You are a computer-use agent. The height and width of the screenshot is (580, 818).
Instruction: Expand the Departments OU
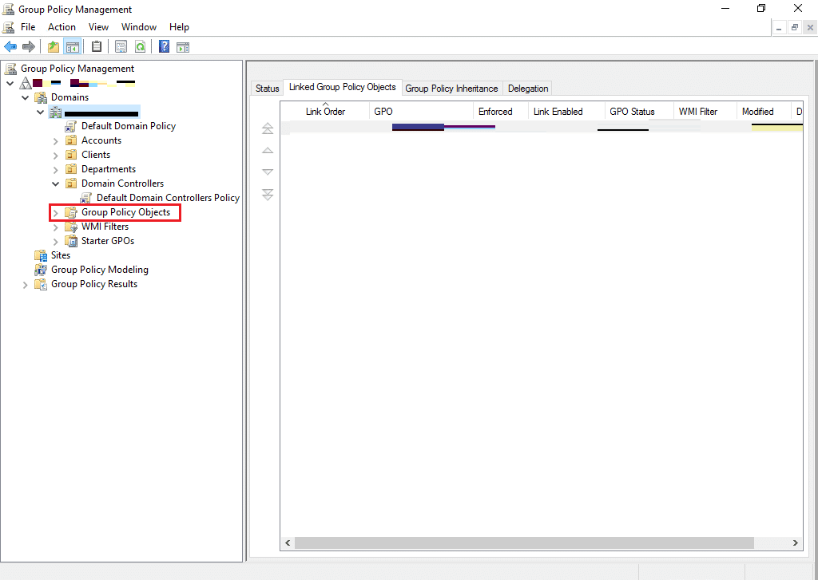[55, 169]
